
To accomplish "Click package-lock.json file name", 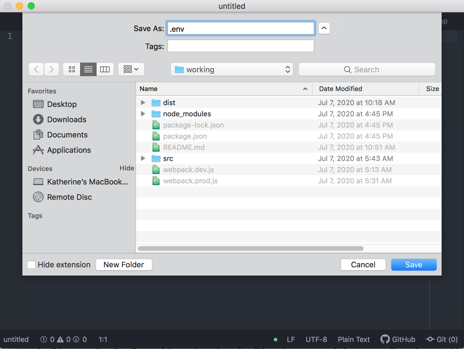I will click(x=193, y=125).
